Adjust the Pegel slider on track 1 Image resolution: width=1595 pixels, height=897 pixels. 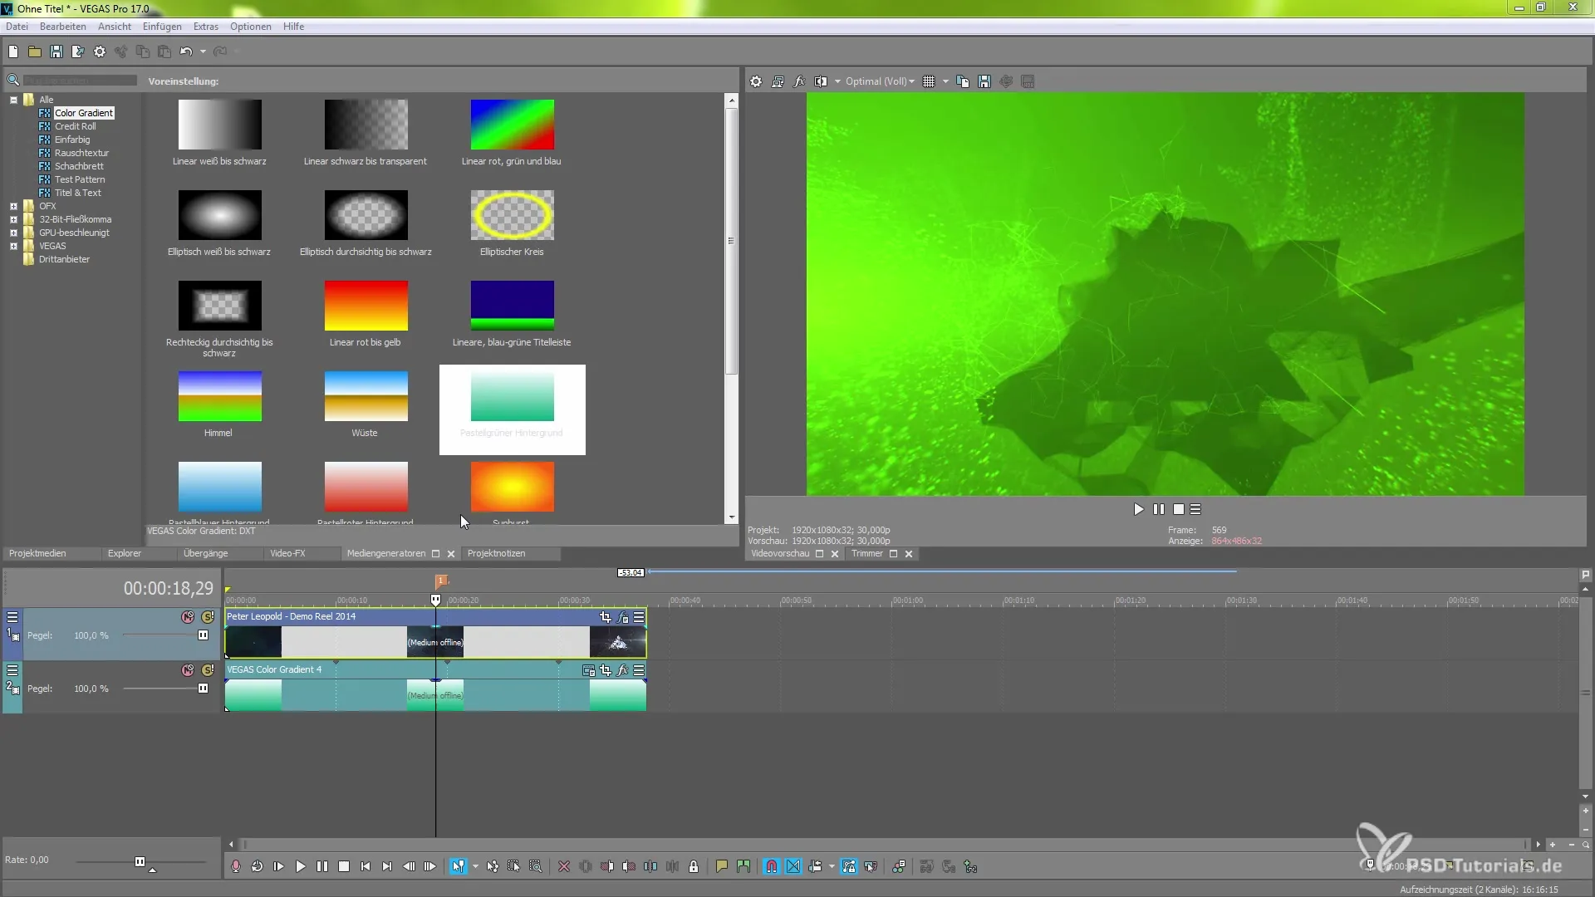click(x=203, y=635)
